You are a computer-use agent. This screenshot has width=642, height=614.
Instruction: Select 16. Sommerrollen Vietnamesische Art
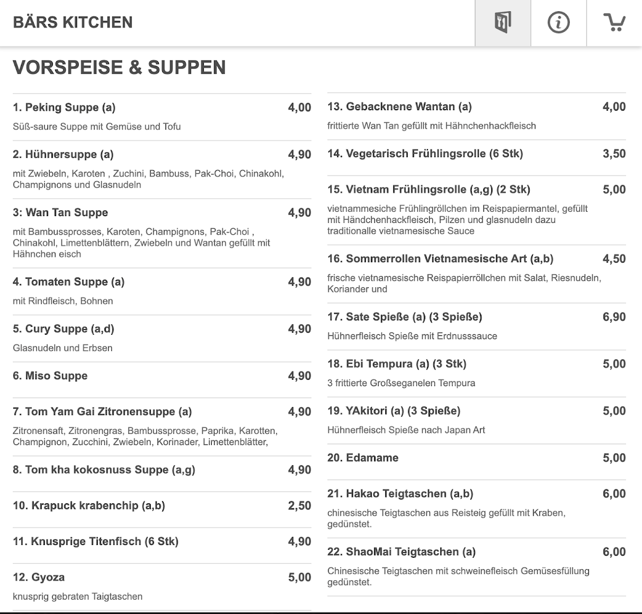point(477,274)
